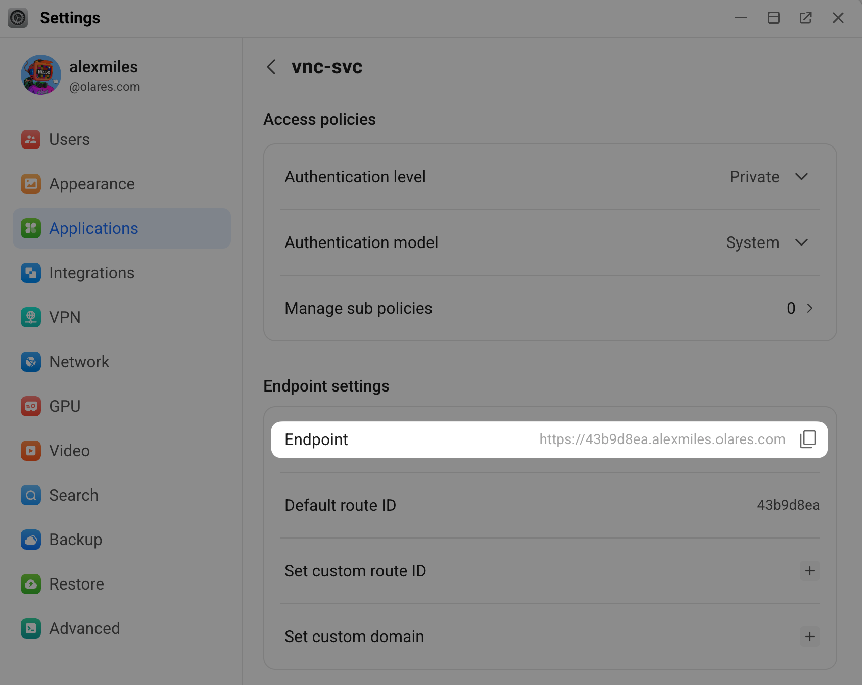Click the Advanced terminal icon
Screen dimensions: 862x685
(x=31, y=628)
